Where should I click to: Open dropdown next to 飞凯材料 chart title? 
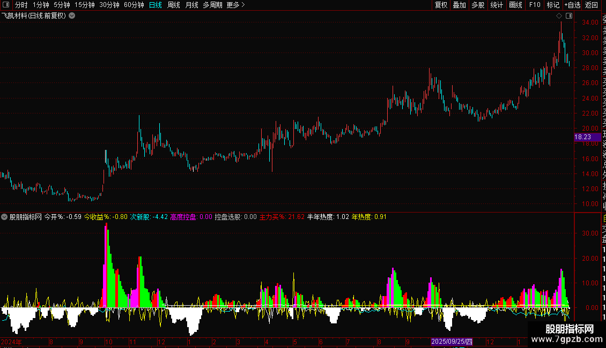point(72,16)
